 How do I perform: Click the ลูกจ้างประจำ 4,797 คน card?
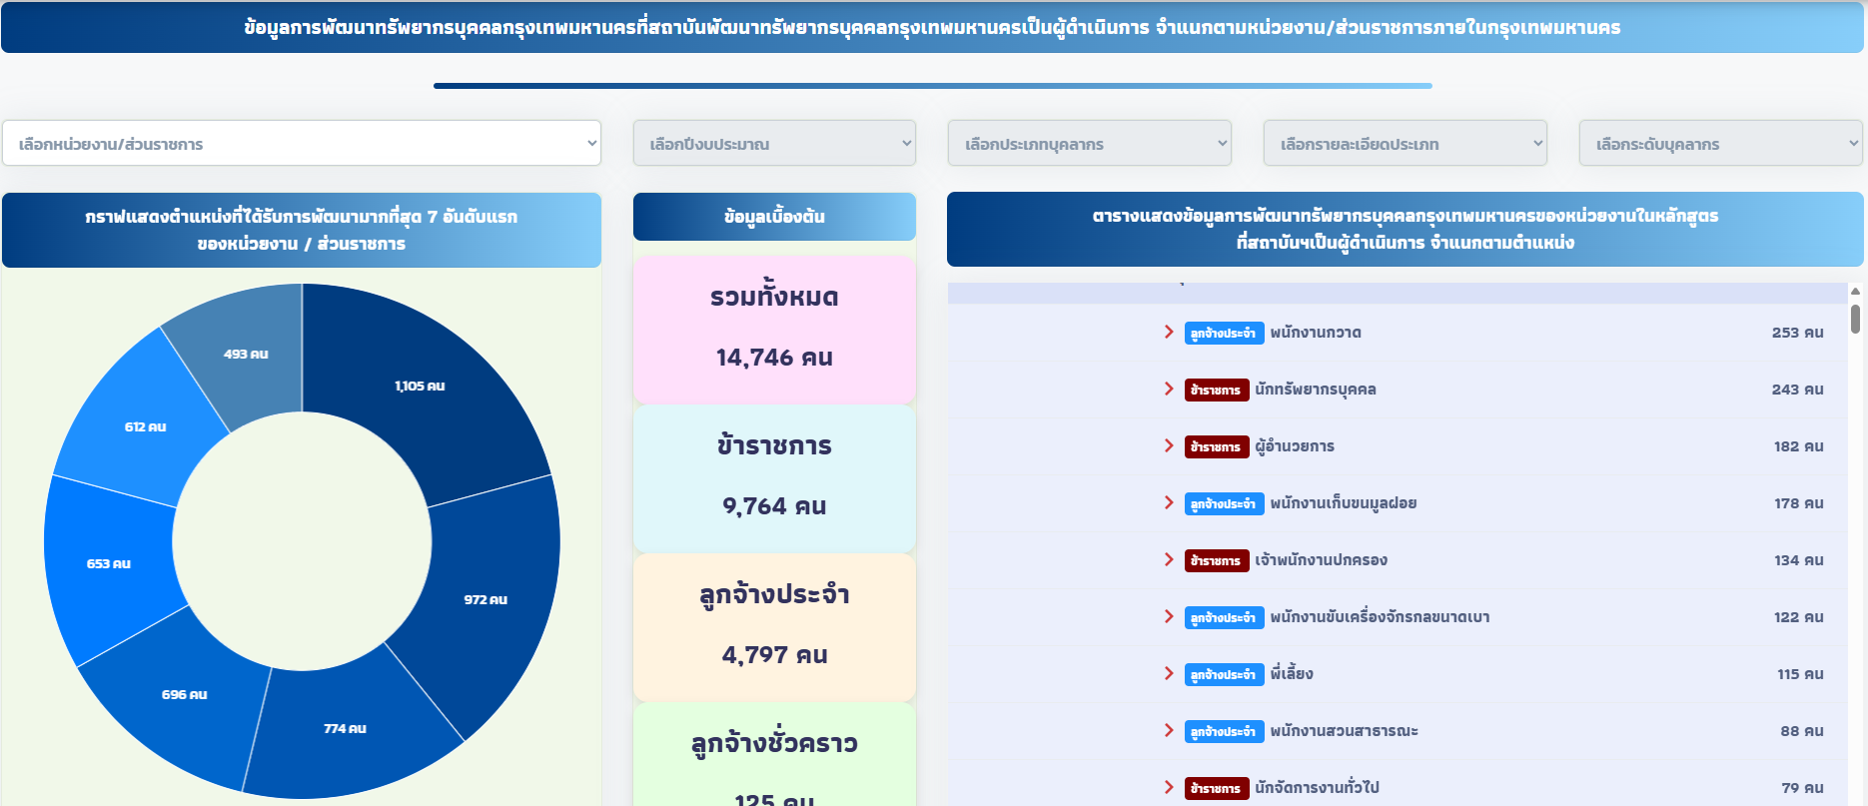[774, 626]
